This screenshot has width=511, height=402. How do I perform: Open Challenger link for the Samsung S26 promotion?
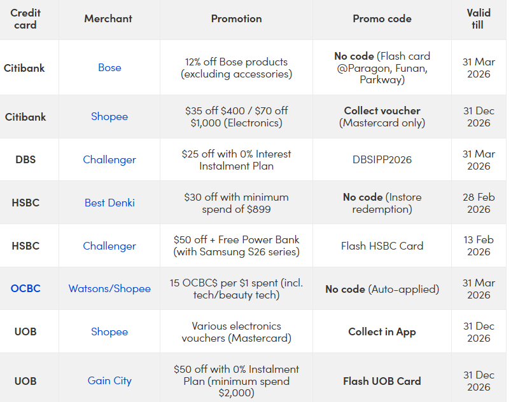(109, 246)
